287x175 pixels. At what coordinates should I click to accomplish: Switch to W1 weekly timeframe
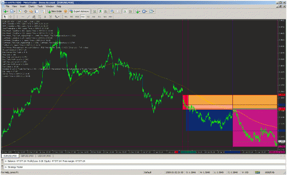point(105,17)
